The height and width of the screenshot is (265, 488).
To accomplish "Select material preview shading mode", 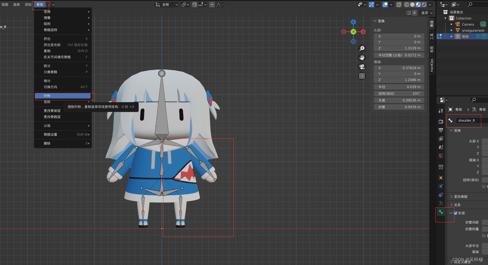I will (x=418, y=5).
